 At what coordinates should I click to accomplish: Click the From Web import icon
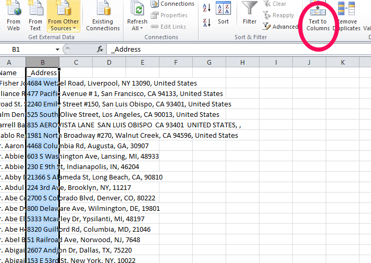pyautogui.click(x=14, y=16)
